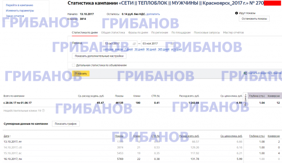The height and width of the screenshot is (163, 282).
Task: Sort daily table by 'Клики' header
Action: pyautogui.click(x=137, y=136)
